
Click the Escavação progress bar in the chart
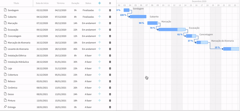pos(172,29)
